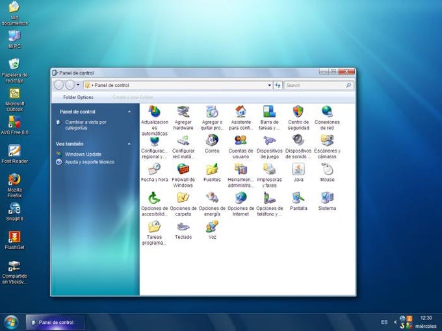The width and height of the screenshot is (442, 331).
Task: Click into the Search input field
Action: (x=315, y=85)
